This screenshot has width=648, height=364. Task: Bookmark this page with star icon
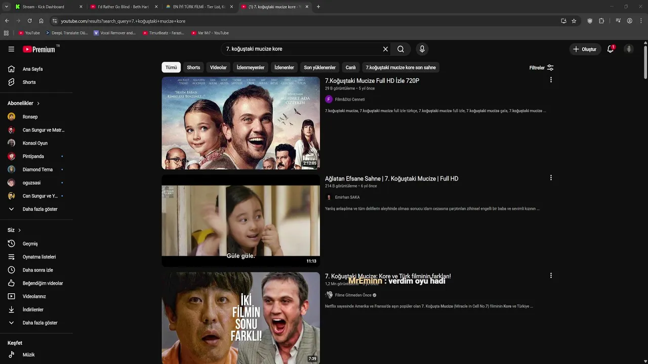574,21
